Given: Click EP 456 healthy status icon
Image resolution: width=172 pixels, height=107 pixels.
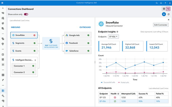Looking at the screenshot, I should (115, 101).
